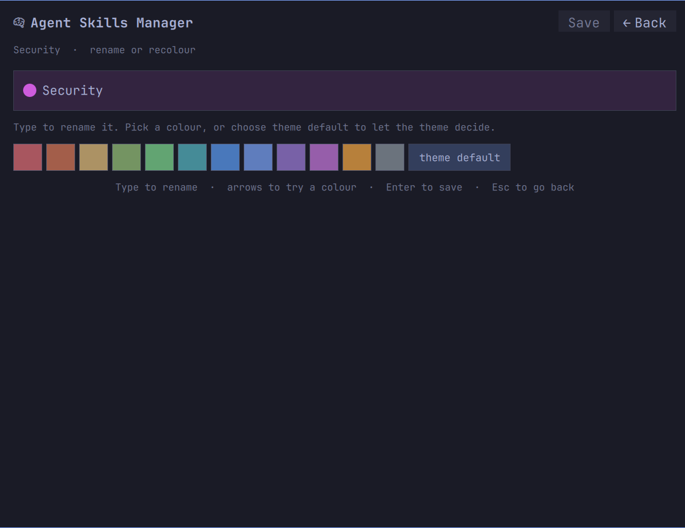
Task: Pick the grey colour swatch
Action: pos(390,157)
